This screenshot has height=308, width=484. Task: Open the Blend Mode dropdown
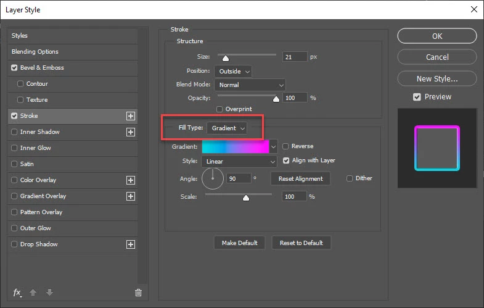click(x=250, y=85)
